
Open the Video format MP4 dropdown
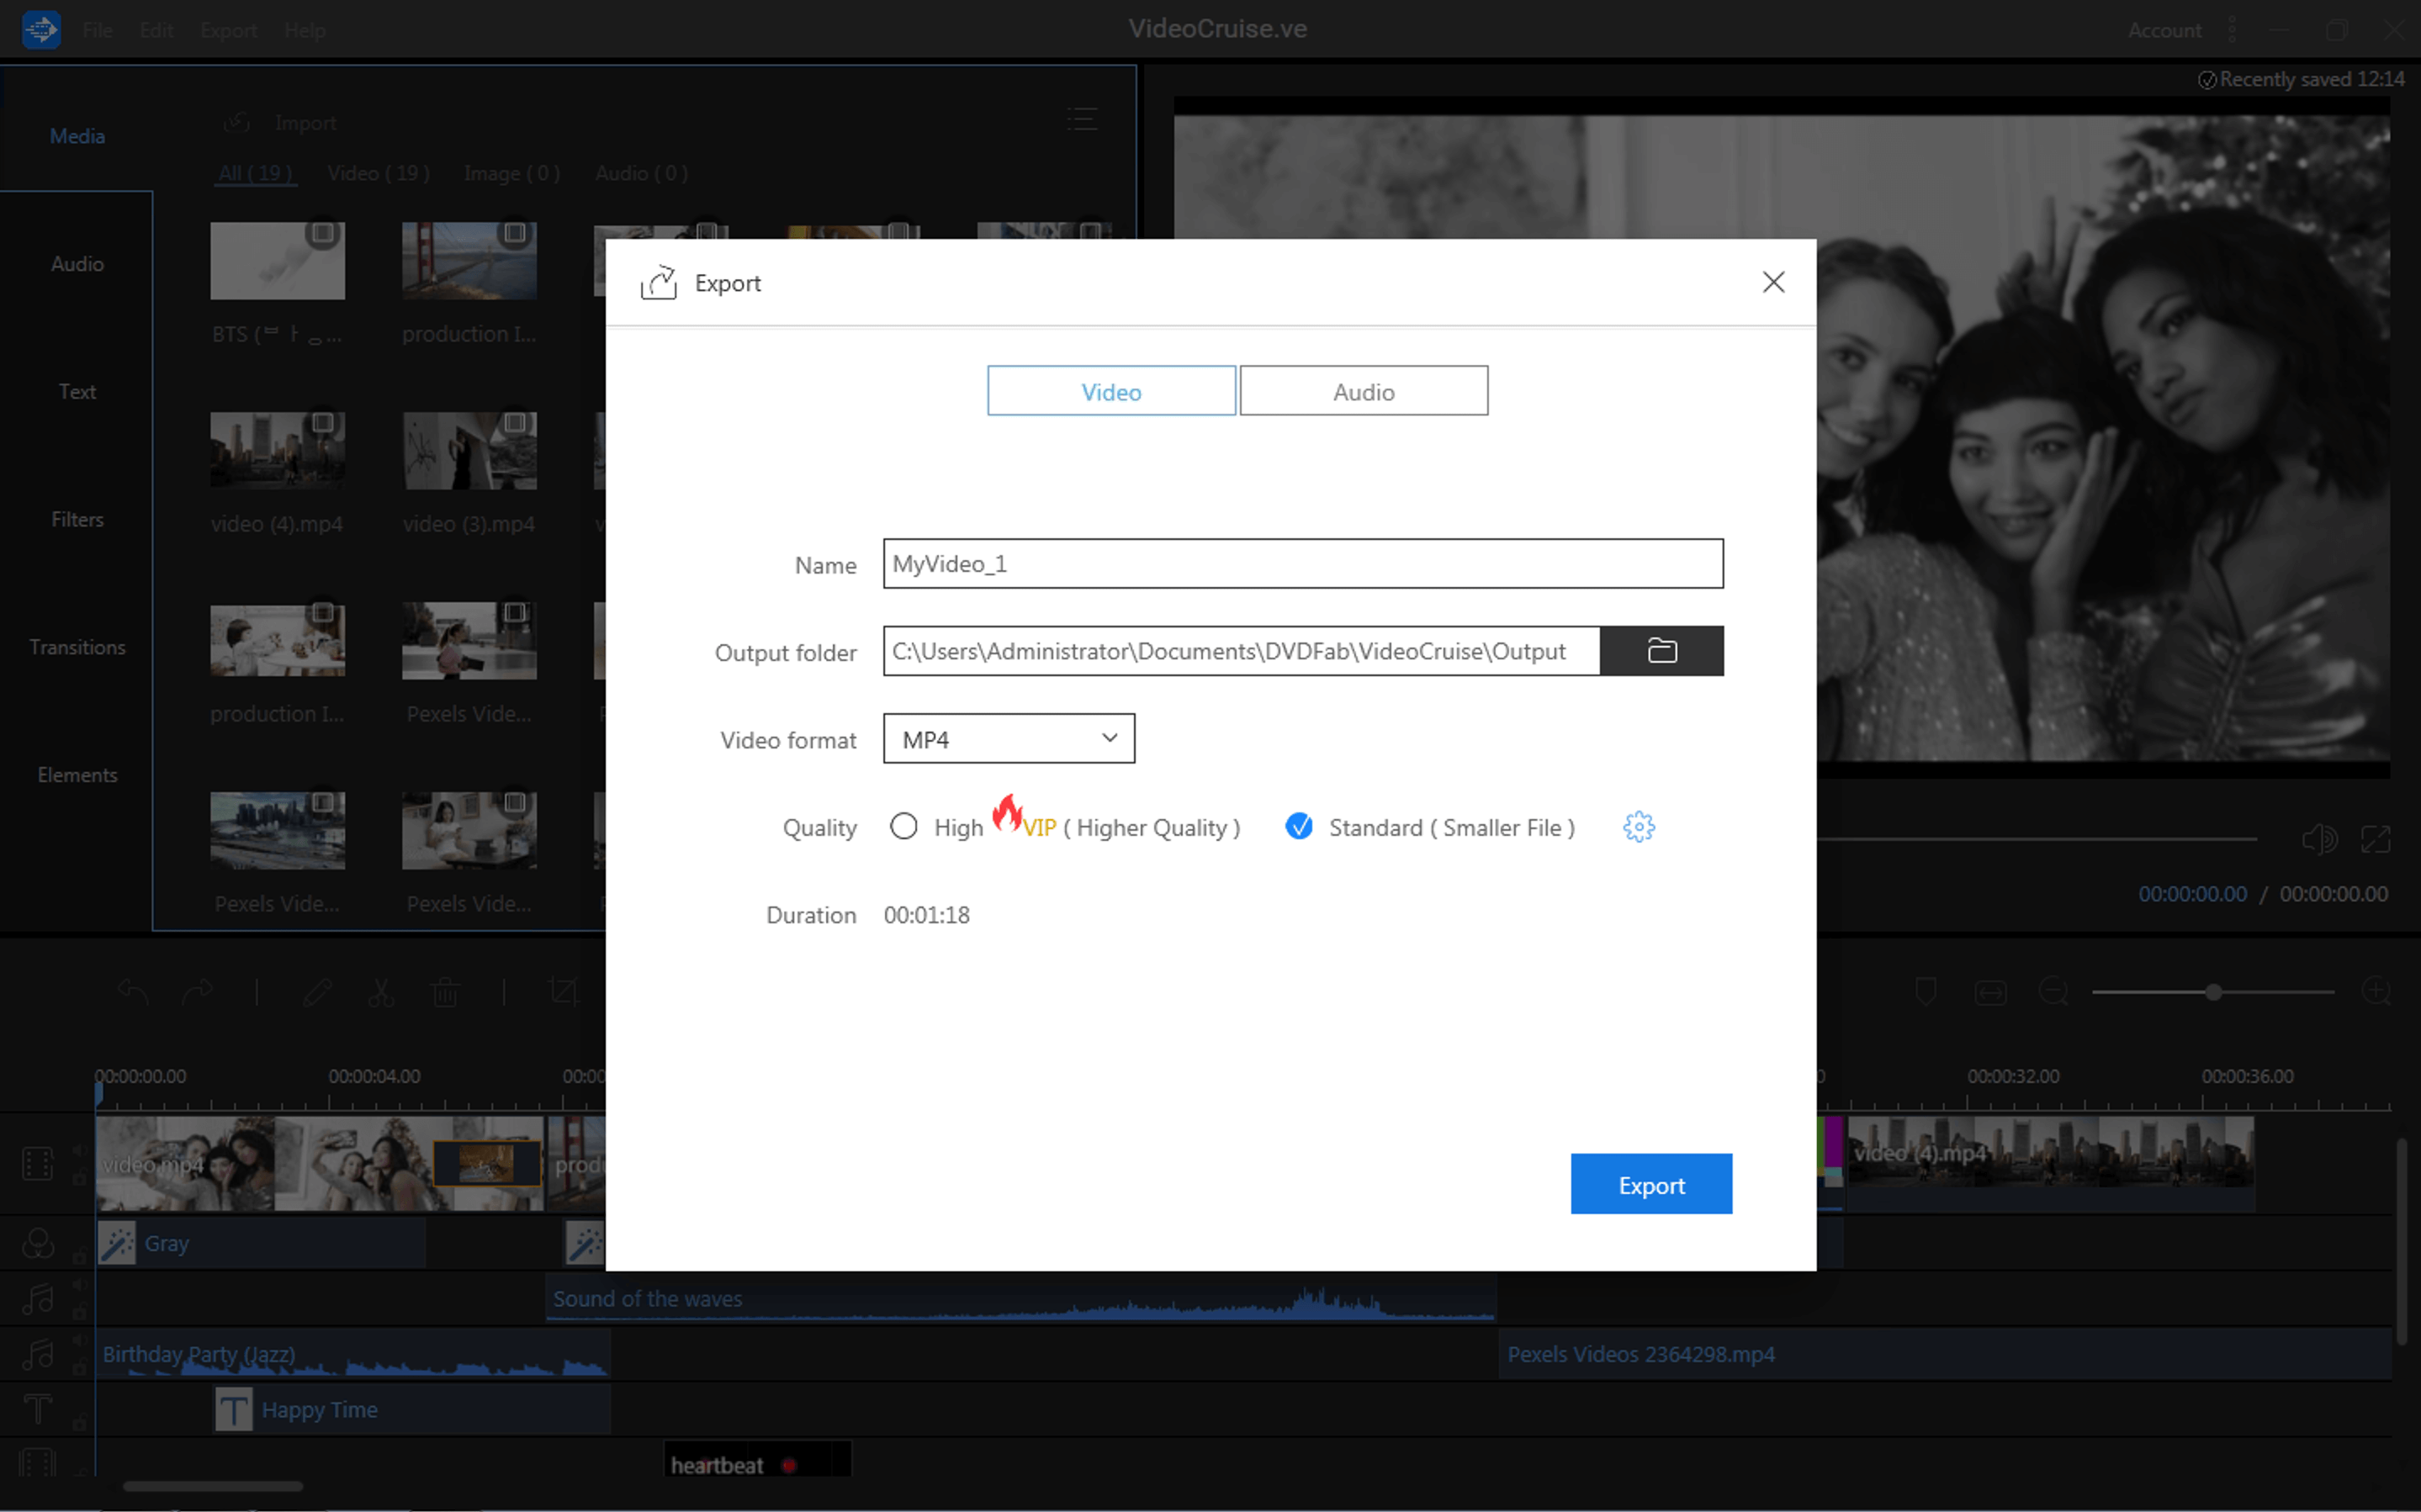1009,739
